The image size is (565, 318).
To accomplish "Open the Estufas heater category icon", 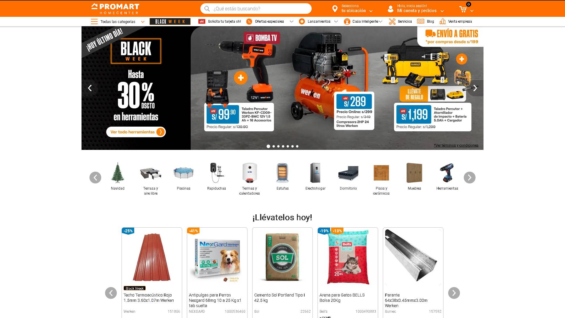I will click(282, 173).
